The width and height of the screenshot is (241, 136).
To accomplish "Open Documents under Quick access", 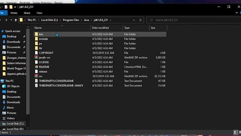I will point(14,47).
